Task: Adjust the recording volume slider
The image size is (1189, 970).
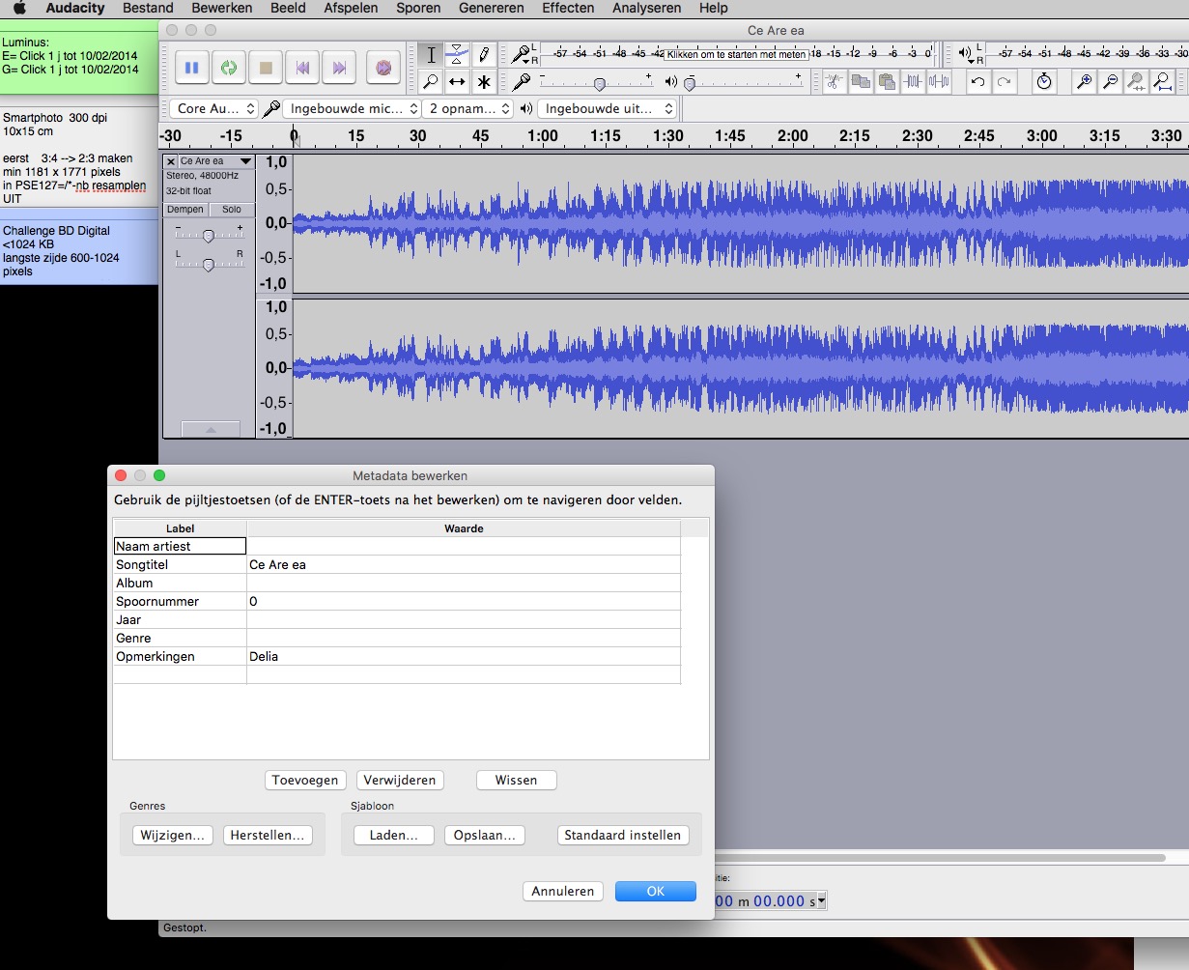Action: [x=599, y=84]
